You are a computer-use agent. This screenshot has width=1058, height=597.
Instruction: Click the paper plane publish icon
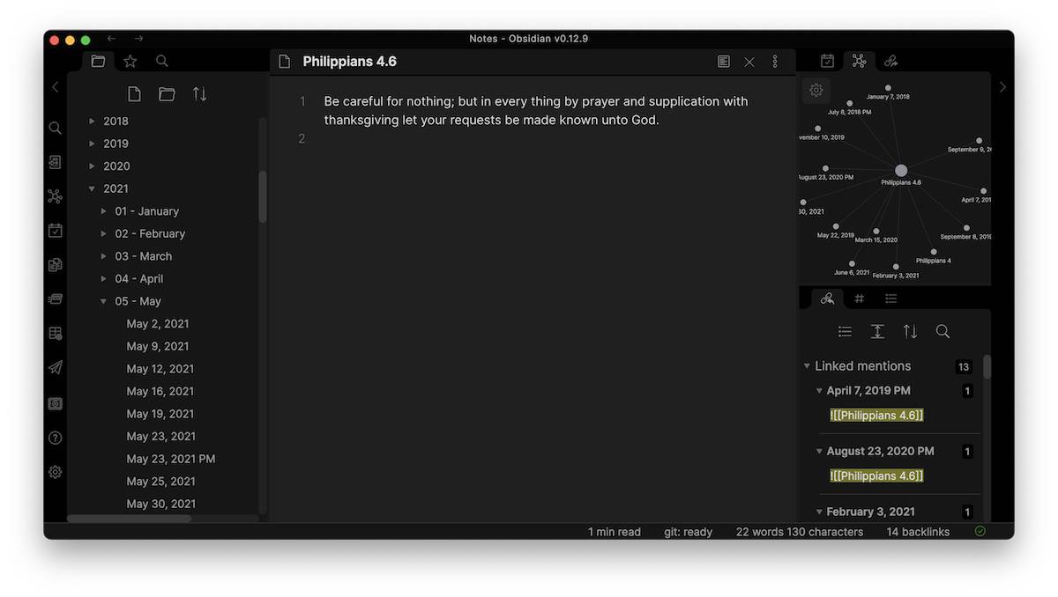(x=55, y=368)
